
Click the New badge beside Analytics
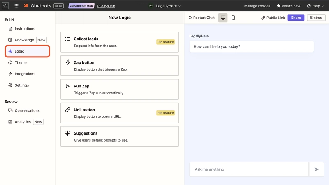coord(38,122)
